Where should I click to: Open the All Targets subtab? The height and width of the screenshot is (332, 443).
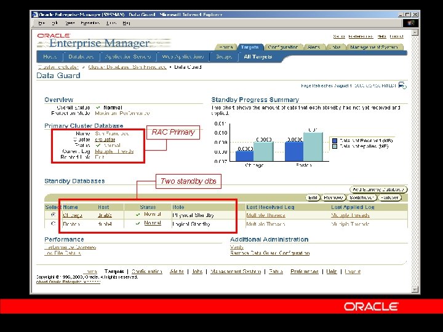tap(258, 57)
